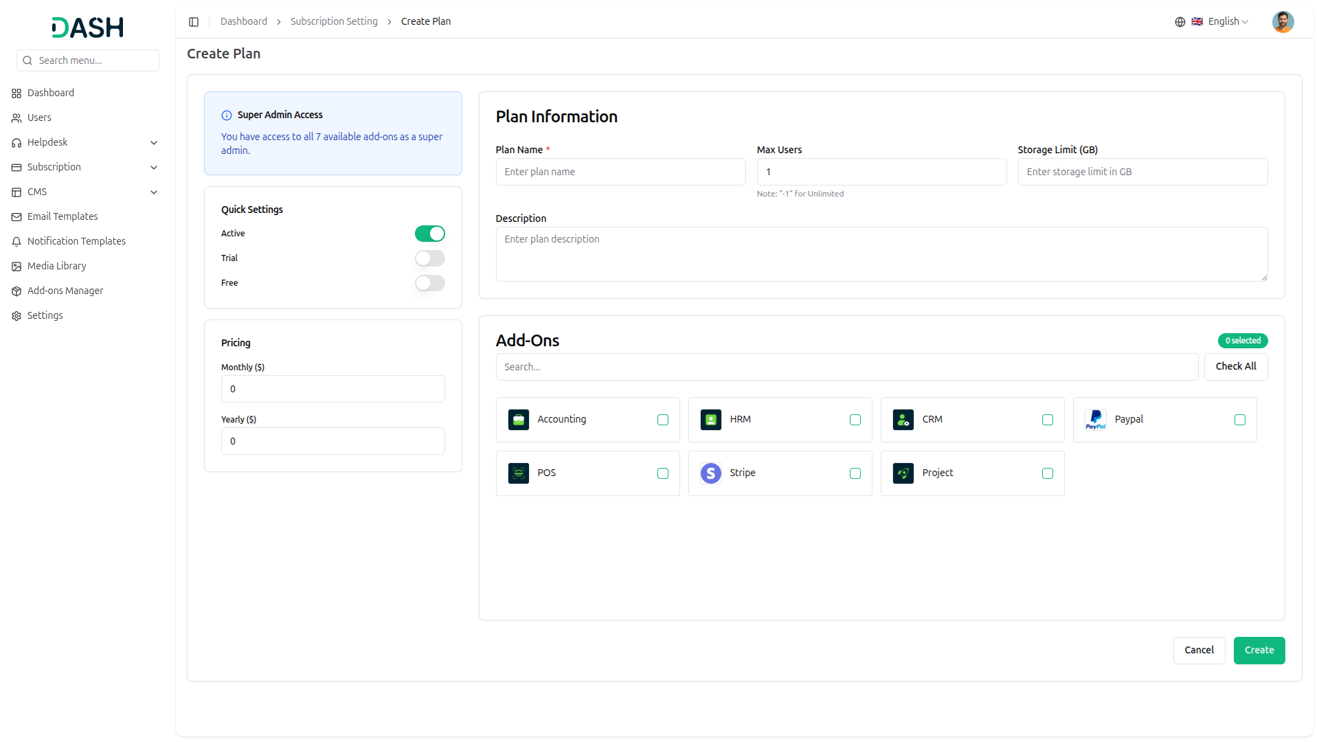Screen dimensions: 1319x742
Task: Enable the Free toggle switch
Action: [430, 283]
